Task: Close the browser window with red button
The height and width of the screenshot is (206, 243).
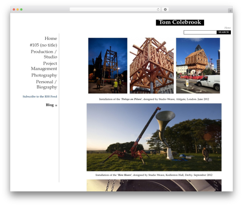Action: tap(14, 9)
